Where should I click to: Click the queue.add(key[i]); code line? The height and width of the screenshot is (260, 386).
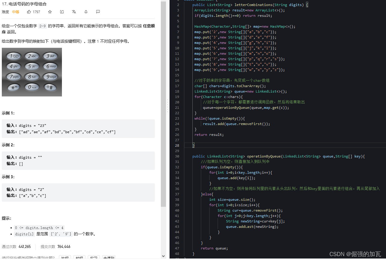point(237,178)
